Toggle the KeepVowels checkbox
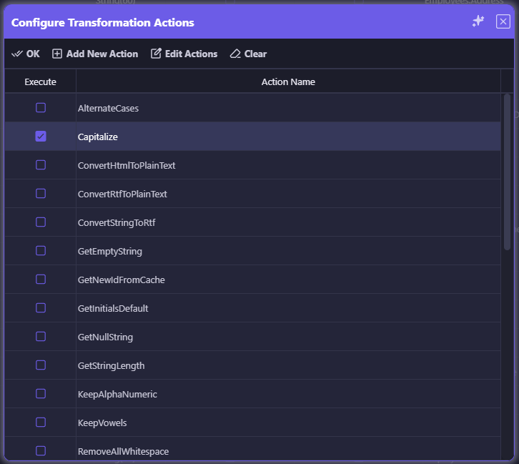 (41, 423)
